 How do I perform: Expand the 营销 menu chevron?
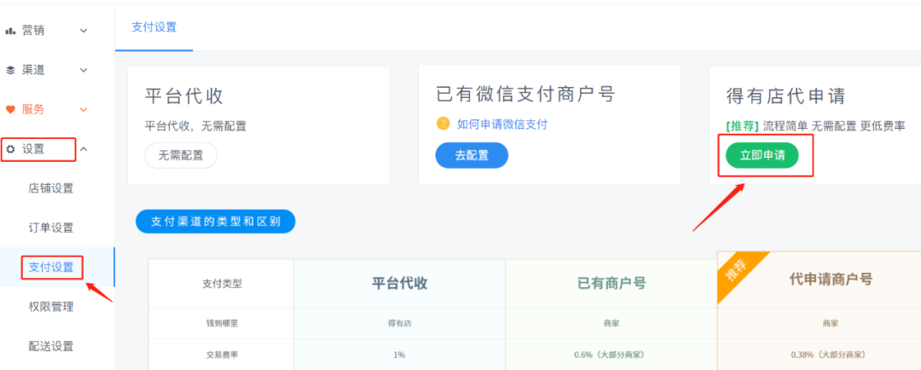[84, 31]
